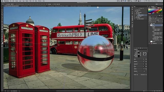The height and width of the screenshot is (92, 164).
Task: Filter 3D panel by materials
Action: [141, 8]
